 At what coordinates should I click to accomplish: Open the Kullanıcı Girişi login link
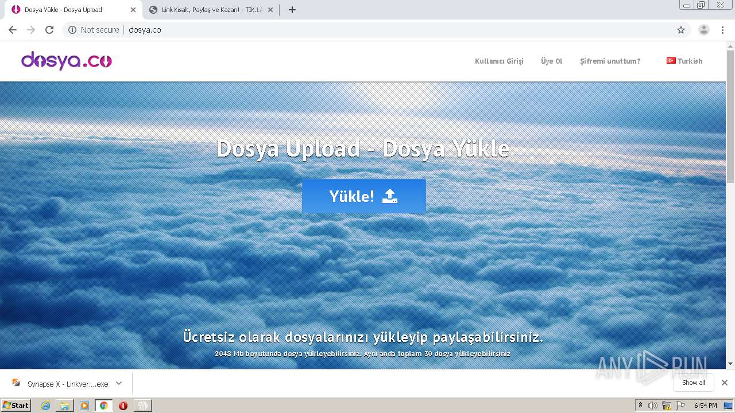point(499,61)
